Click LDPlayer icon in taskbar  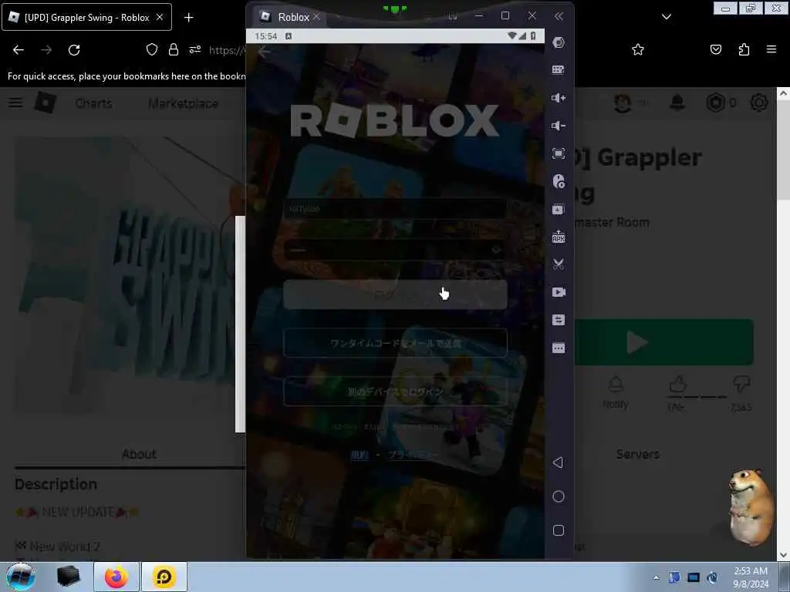click(x=164, y=577)
